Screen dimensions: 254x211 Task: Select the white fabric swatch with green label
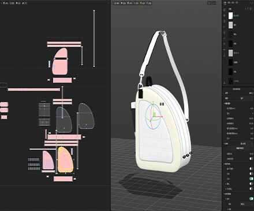(230, 16)
